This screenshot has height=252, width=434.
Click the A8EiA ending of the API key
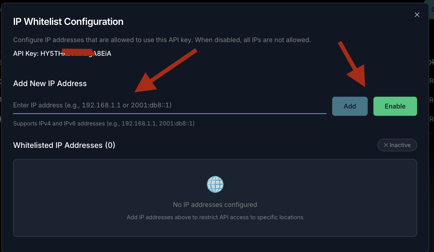pos(103,54)
